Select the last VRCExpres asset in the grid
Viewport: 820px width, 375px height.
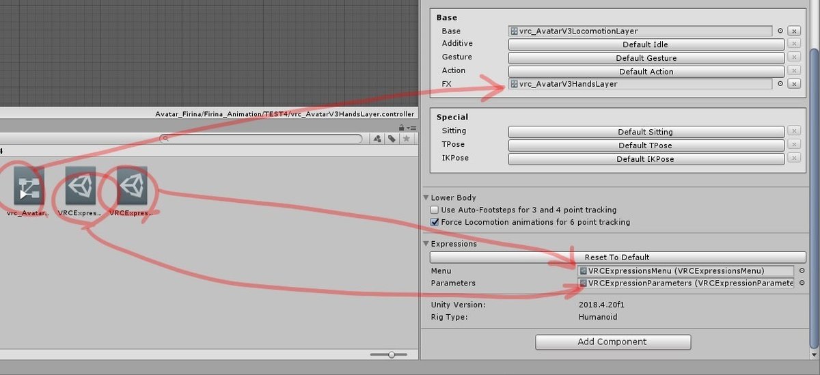pyautogui.click(x=132, y=186)
